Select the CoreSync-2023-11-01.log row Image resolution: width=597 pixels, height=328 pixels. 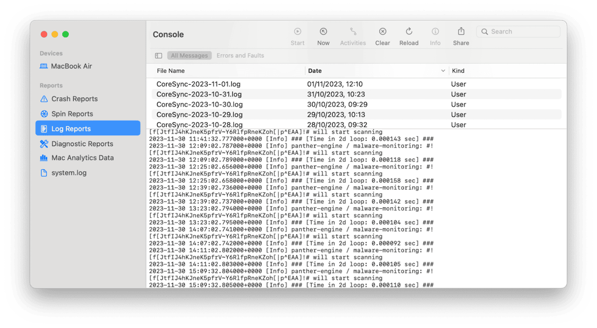tap(356, 84)
